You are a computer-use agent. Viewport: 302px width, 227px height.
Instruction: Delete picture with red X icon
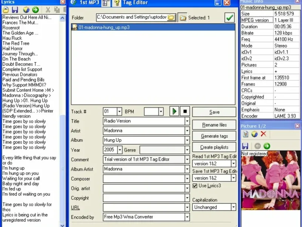pos(263,134)
